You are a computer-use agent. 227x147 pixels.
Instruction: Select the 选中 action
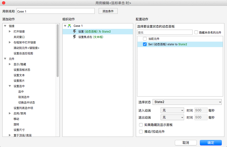click(x=21, y=92)
